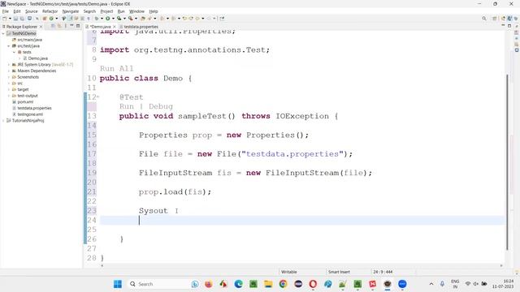
Task: Open the External Tools dropdown arrow
Action: click(136, 19)
